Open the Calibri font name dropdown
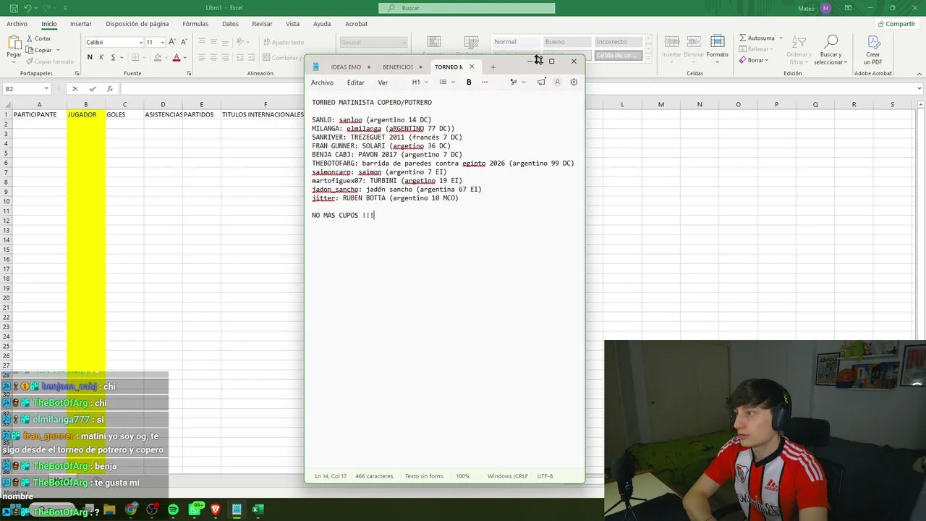Viewport: 926px width, 521px height. tap(140, 42)
